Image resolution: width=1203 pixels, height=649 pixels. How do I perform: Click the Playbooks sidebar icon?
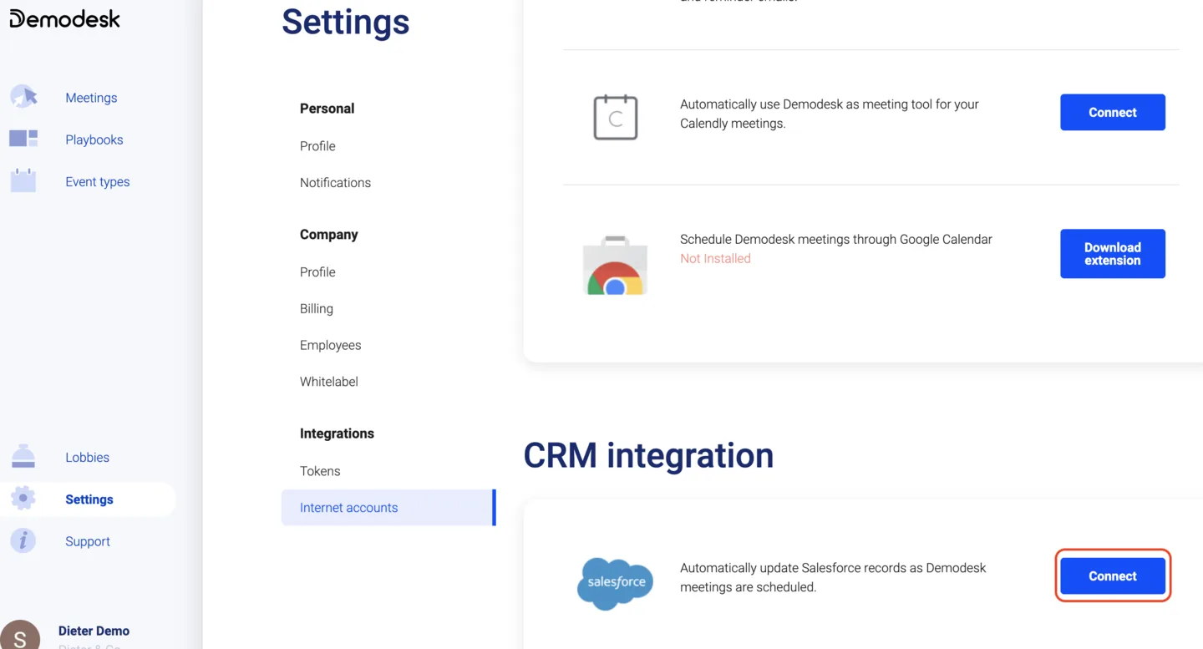click(x=23, y=139)
